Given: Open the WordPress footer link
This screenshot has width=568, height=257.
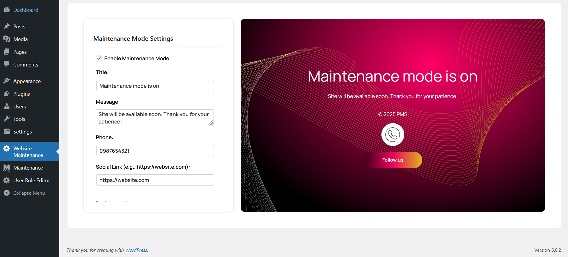Looking at the screenshot, I should click(136, 250).
